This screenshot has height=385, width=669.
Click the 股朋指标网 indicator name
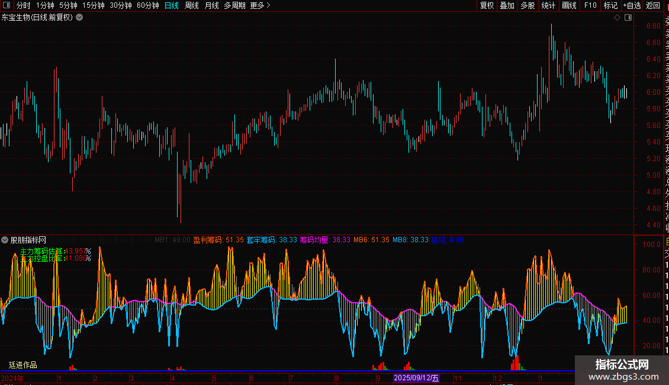click(28, 240)
